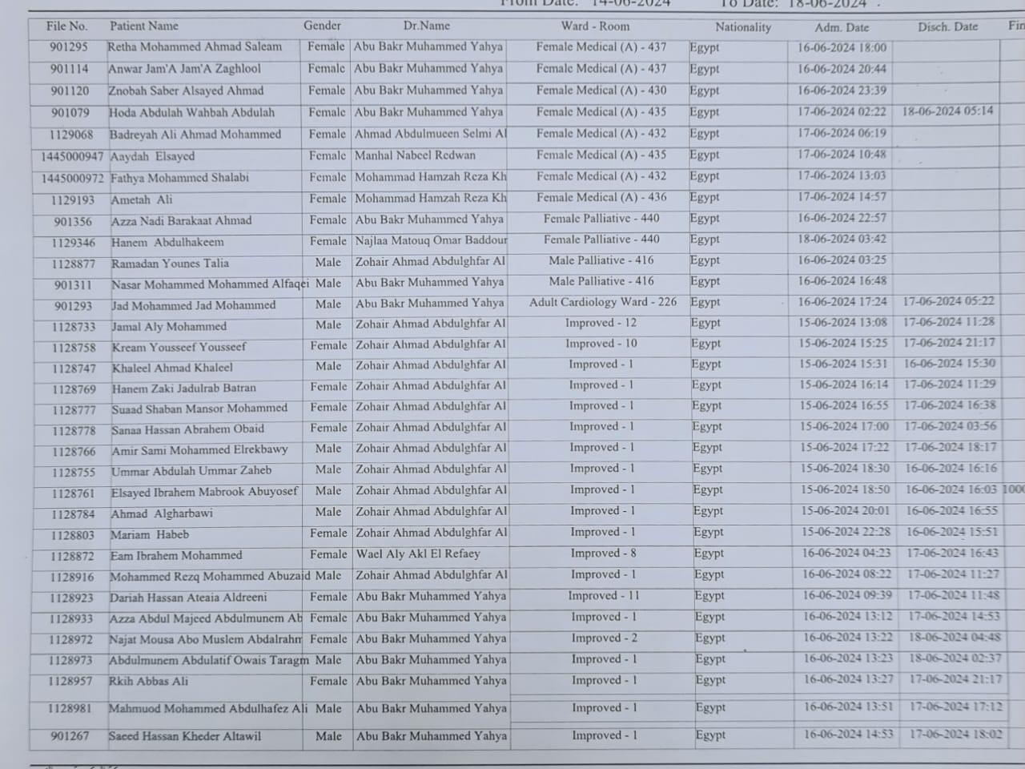Click the Gender column header
The width and height of the screenshot is (1025, 769).
322,26
